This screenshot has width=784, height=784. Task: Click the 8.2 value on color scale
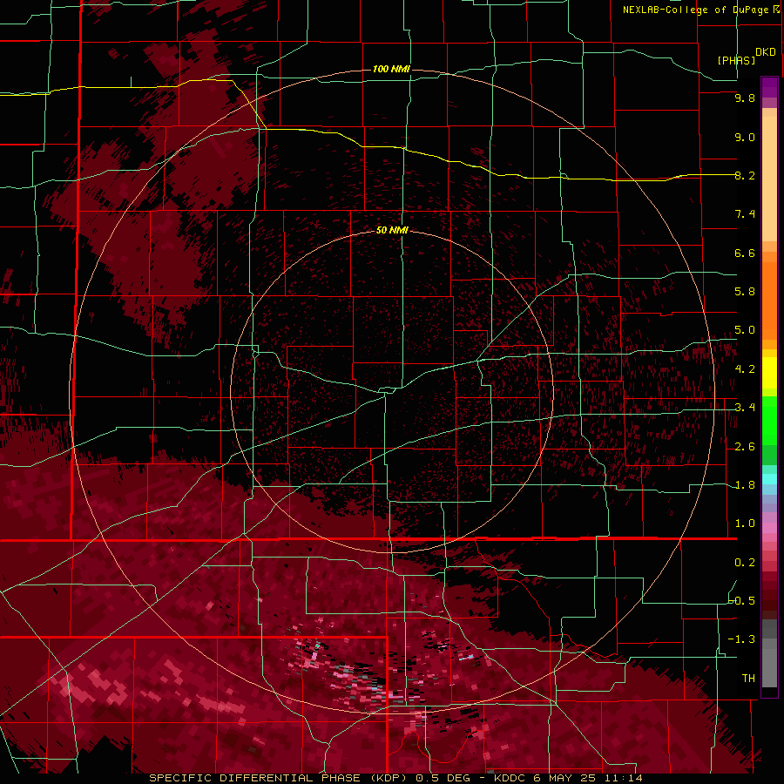(745, 175)
